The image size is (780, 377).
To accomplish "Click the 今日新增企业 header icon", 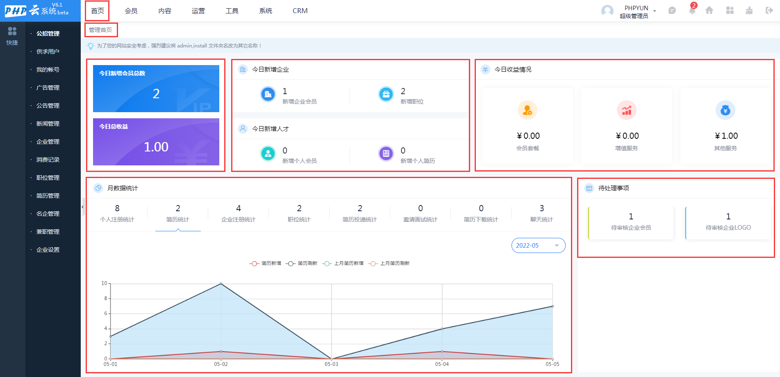I will pos(243,70).
